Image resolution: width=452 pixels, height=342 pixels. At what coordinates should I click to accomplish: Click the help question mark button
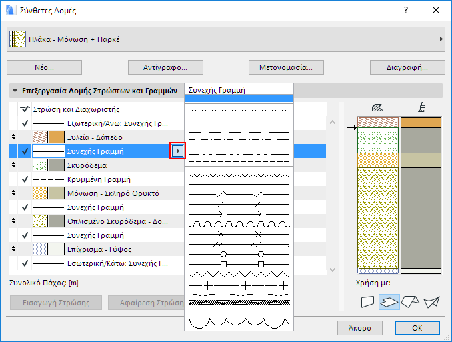pos(406,11)
